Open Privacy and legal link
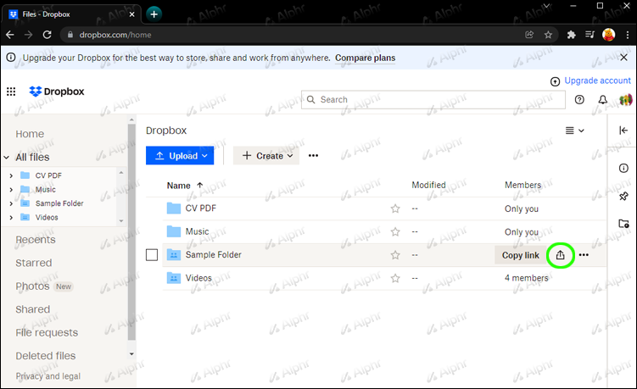 (48, 376)
